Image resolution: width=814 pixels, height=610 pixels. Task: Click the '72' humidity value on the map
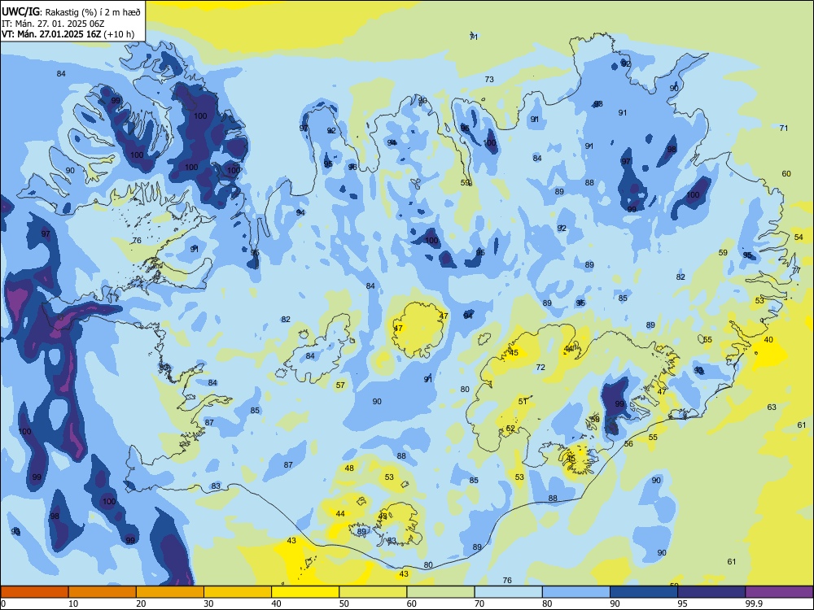coord(540,368)
